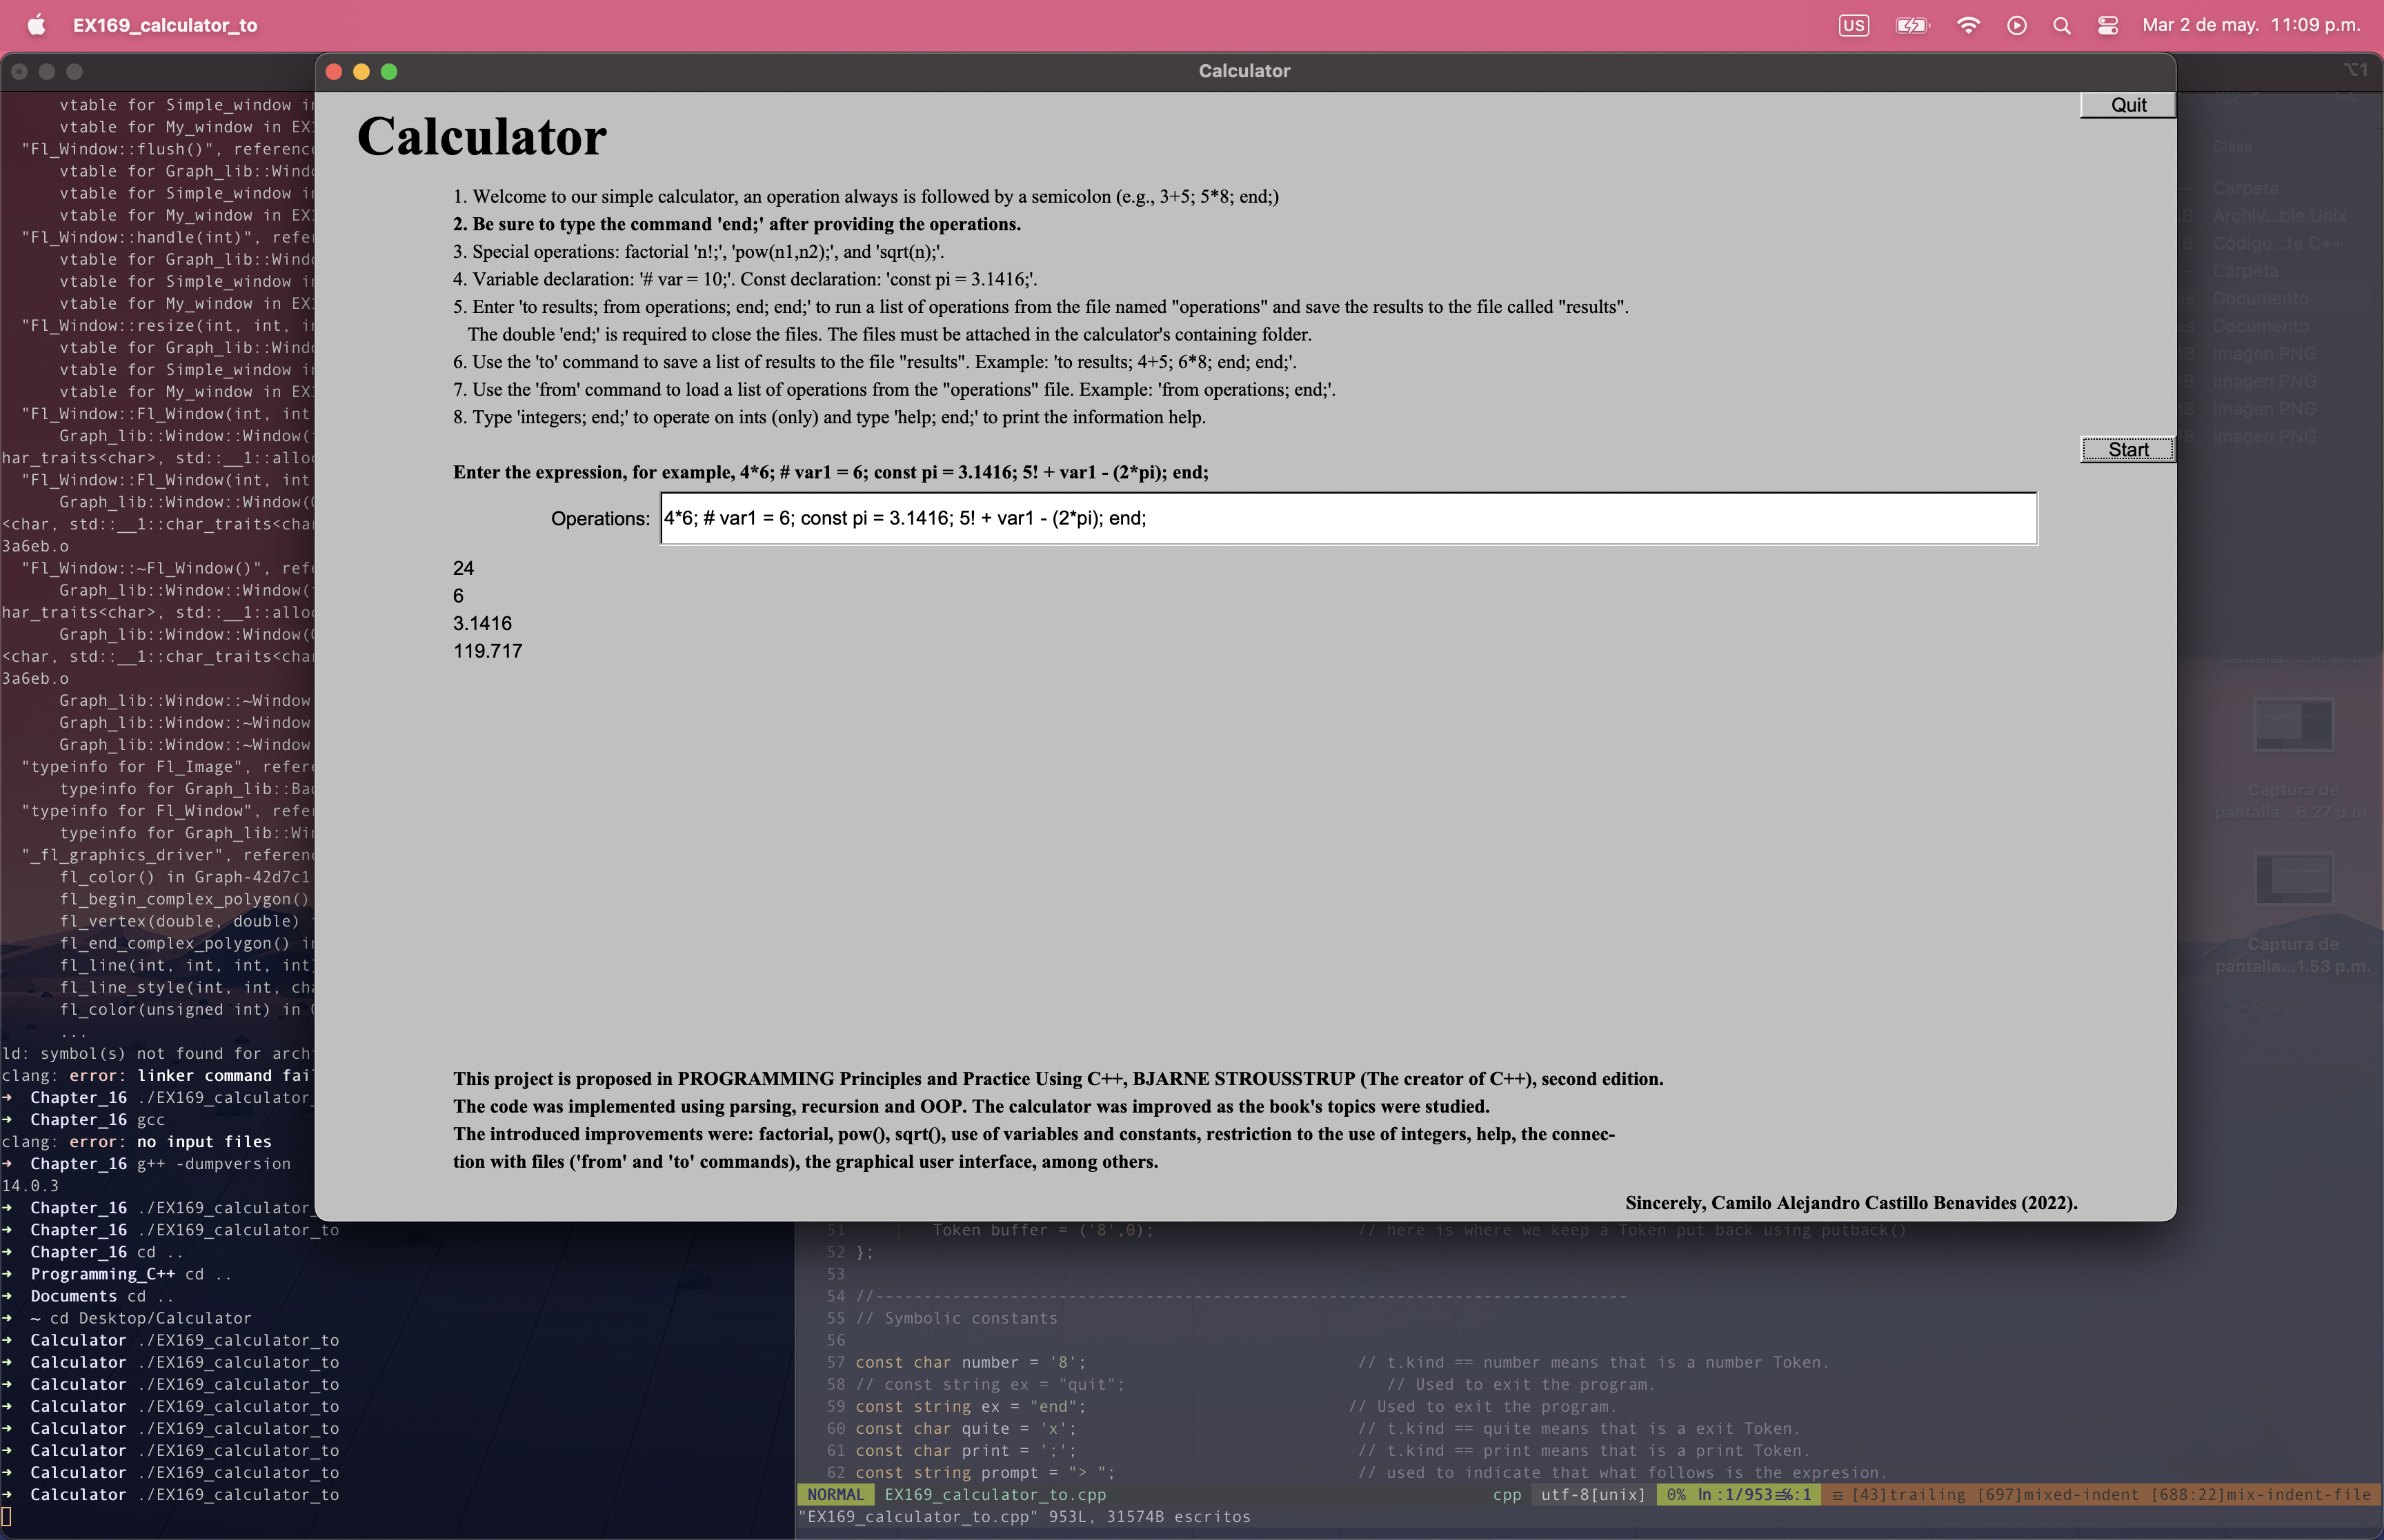Click the result value 119.717
The image size is (2384, 1540).
[x=488, y=651]
